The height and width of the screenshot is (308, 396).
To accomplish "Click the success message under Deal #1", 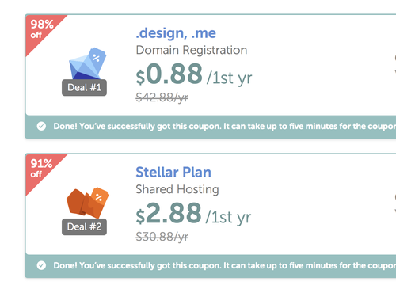I will click(x=224, y=126).
